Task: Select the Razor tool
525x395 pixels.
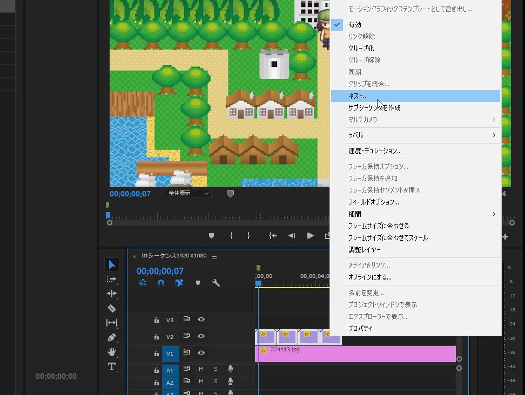Action: (112, 308)
